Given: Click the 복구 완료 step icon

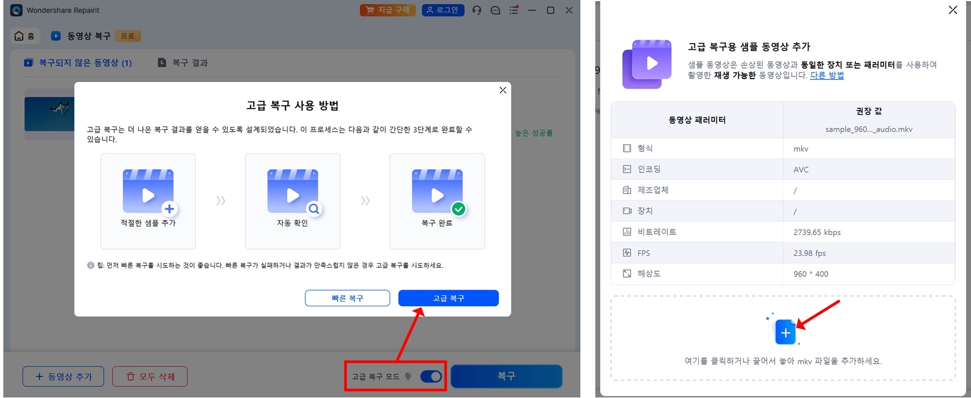Looking at the screenshot, I should point(438,191).
